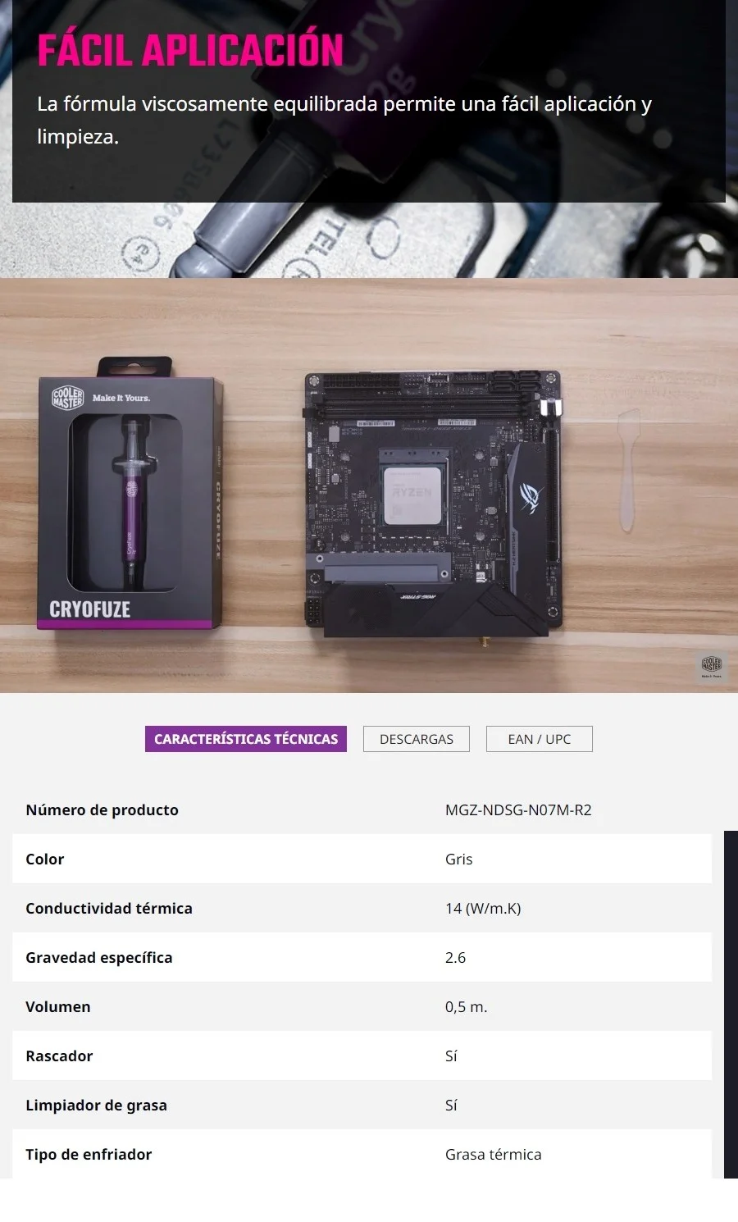Click the Fácil Aplicación heading
Image resolution: width=738 pixels, height=1222 pixels.
tap(190, 50)
